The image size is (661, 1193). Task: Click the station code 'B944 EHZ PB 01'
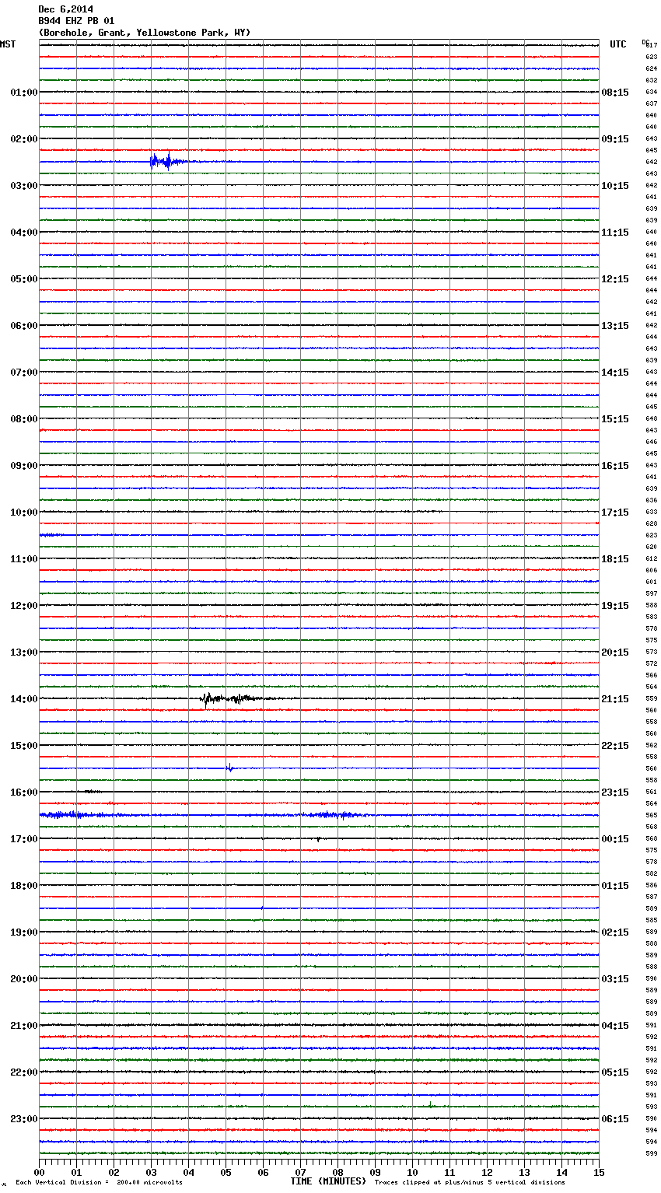[76, 21]
